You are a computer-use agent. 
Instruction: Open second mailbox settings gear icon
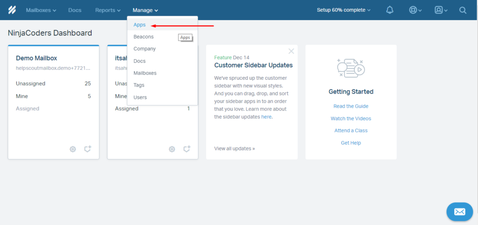point(172,149)
